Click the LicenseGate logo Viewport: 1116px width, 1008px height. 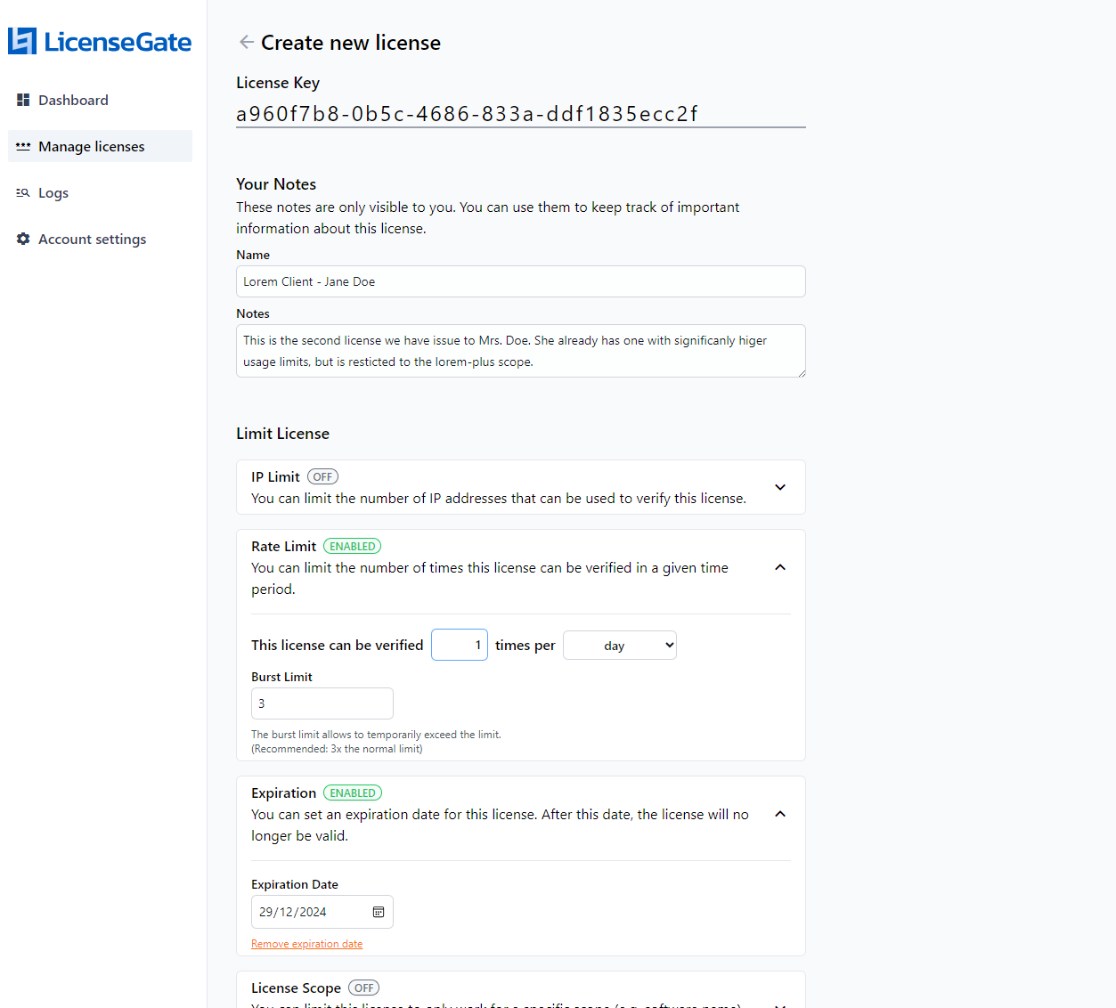click(100, 42)
